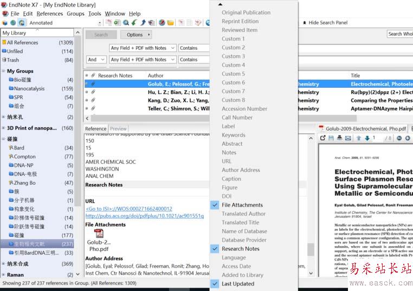Go to next PDF page arrow

367,138
